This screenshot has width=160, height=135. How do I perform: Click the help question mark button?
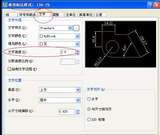pyautogui.click(x=150, y=5)
